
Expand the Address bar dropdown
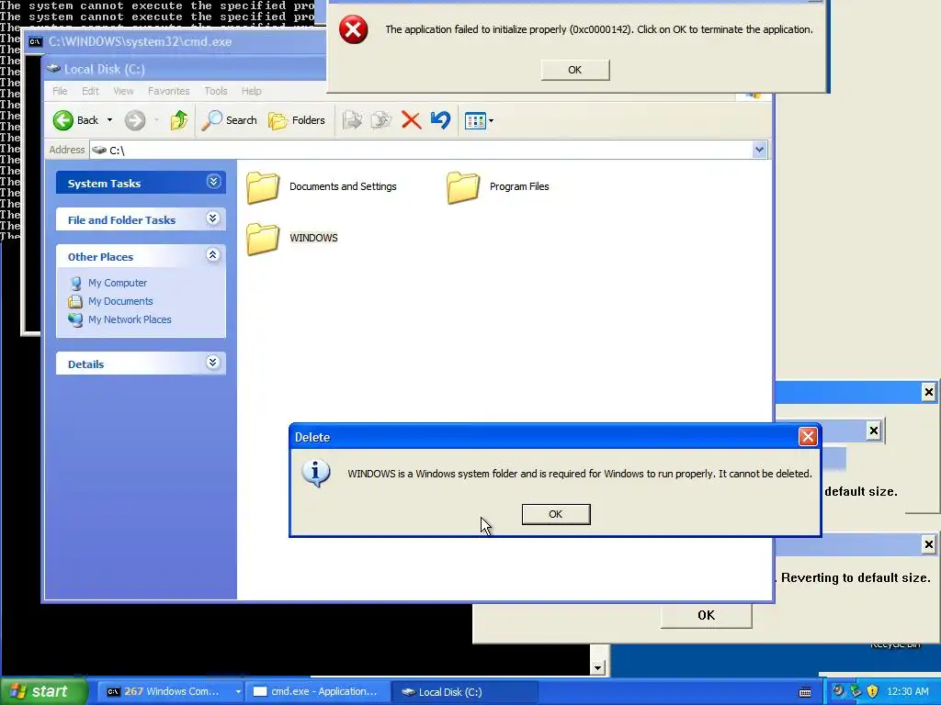point(759,150)
